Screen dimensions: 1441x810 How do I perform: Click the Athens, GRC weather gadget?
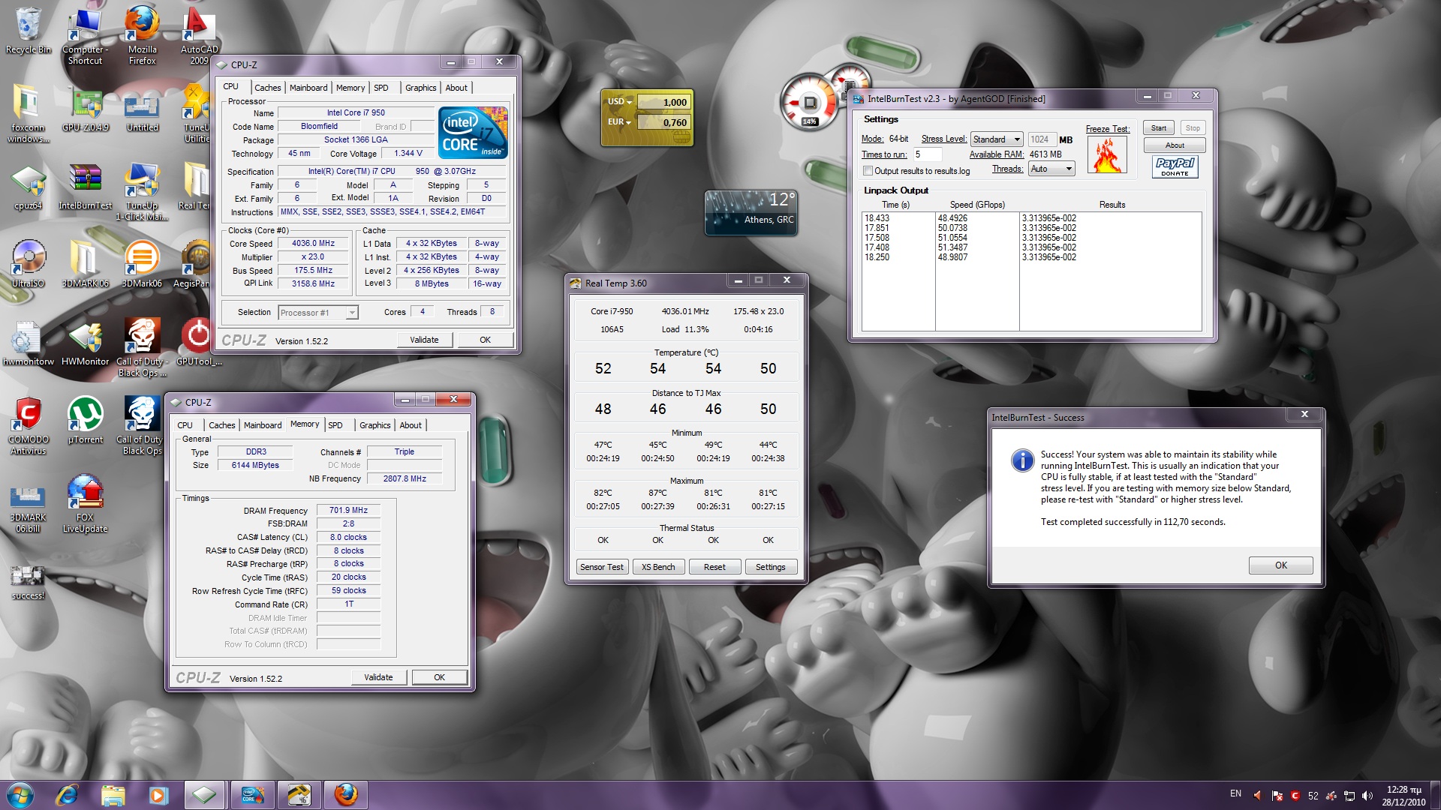click(x=751, y=212)
